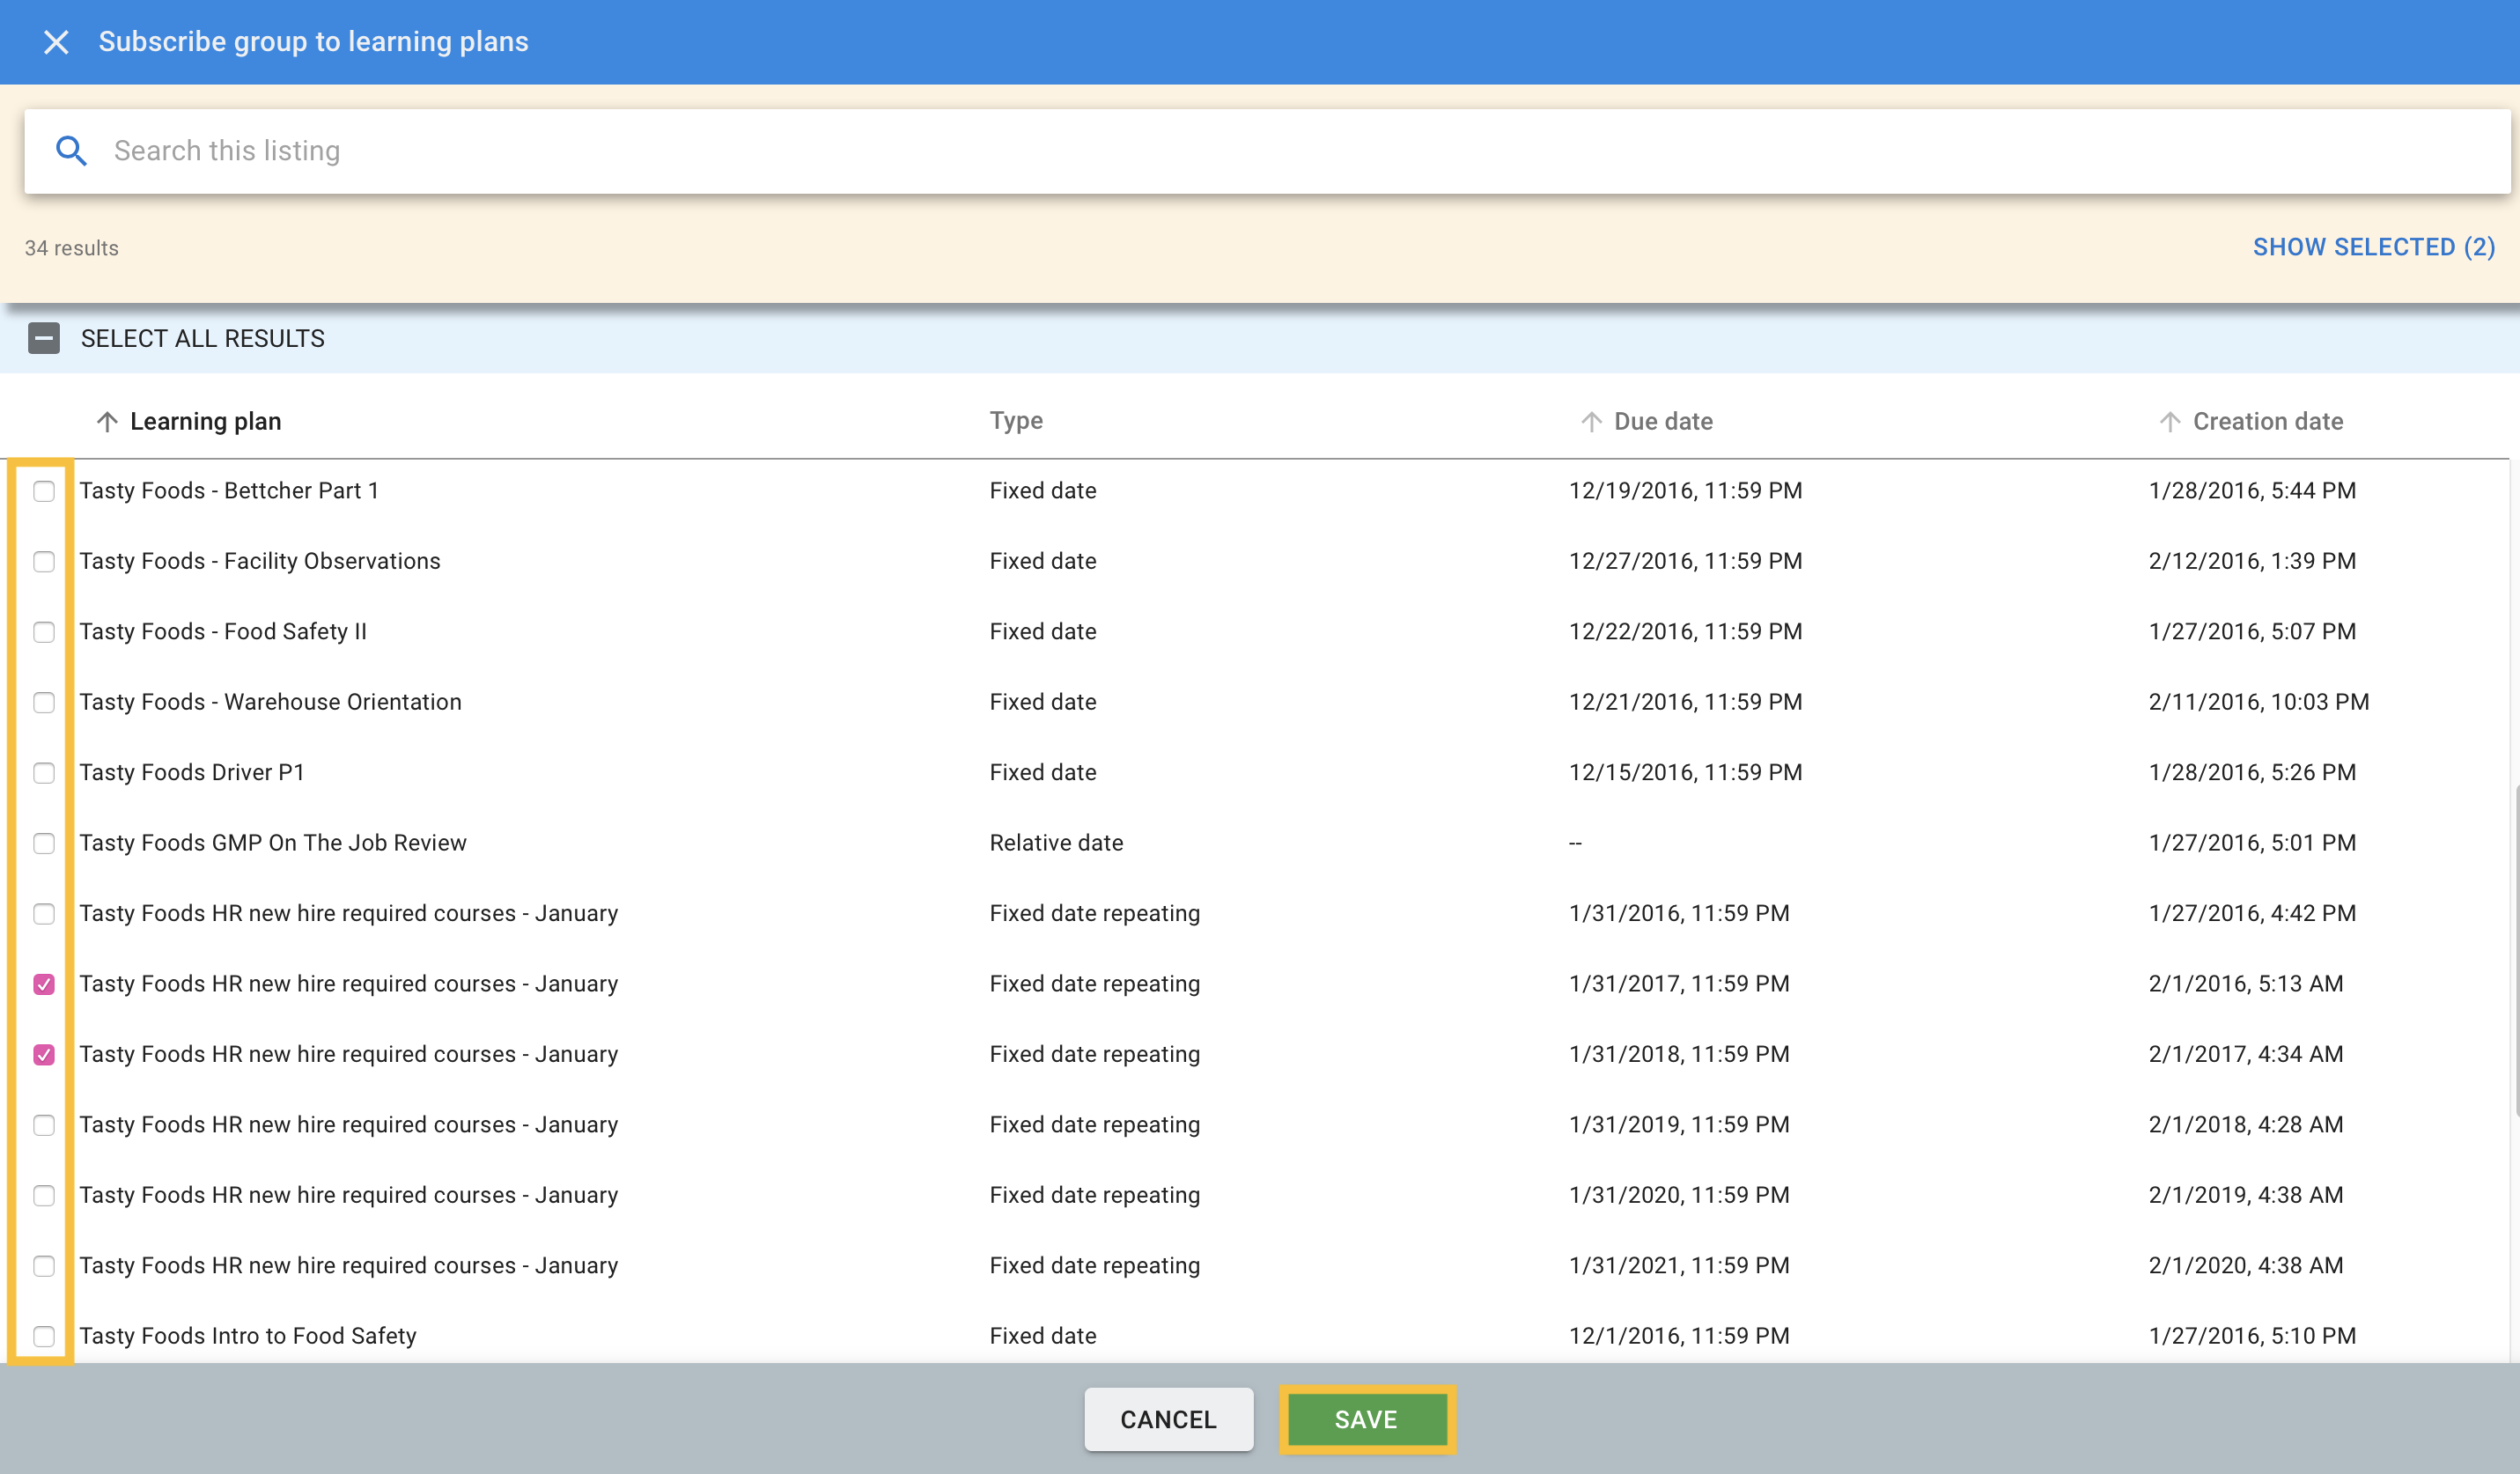Click creation date 2/11/2016, 10:03 PM
2520x1474 pixels.
tap(2258, 702)
